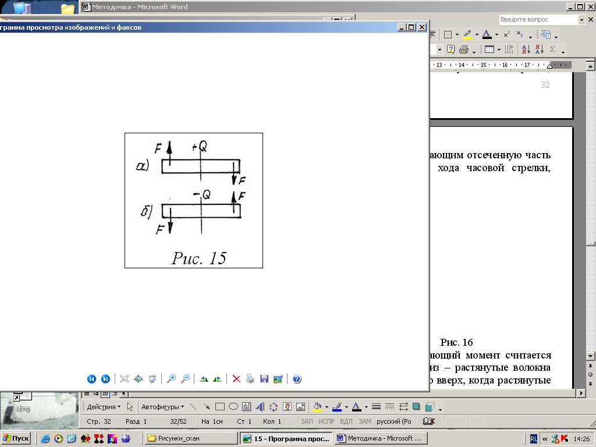
Task: Open the 3-D Style options
Action: click(430, 407)
